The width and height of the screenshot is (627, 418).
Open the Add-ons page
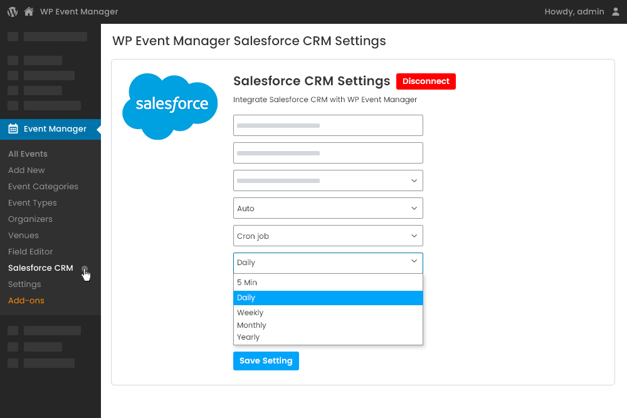tap(26, 300)
